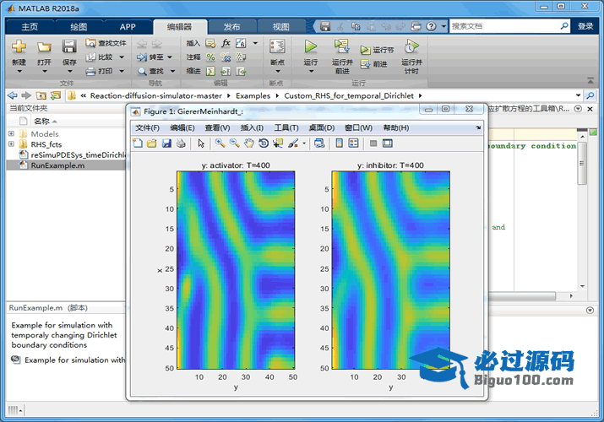This screenshot has width=604, height=422.
Task: Sort by Name (名称) column header
Action: (x=45, y=122)
